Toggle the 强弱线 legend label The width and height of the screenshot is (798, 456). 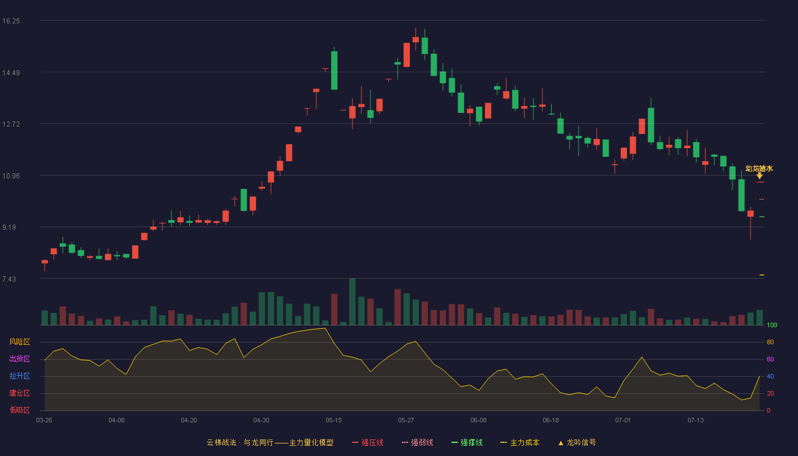point(422,443)
